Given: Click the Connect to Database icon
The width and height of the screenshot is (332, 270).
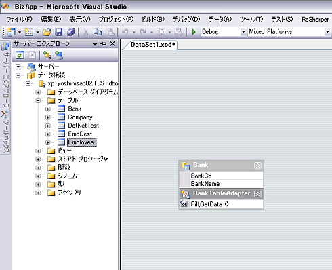Looking at the screenshot, I should point(47,55).
